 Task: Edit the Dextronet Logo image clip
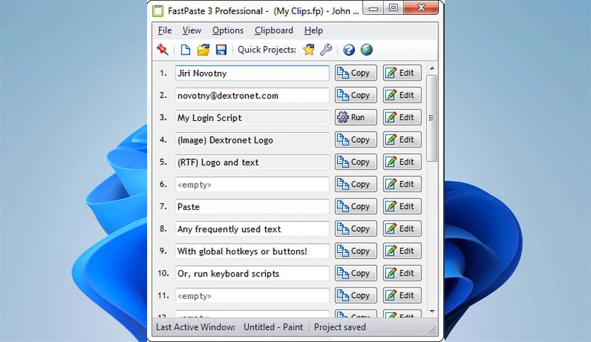coord(402,139)
